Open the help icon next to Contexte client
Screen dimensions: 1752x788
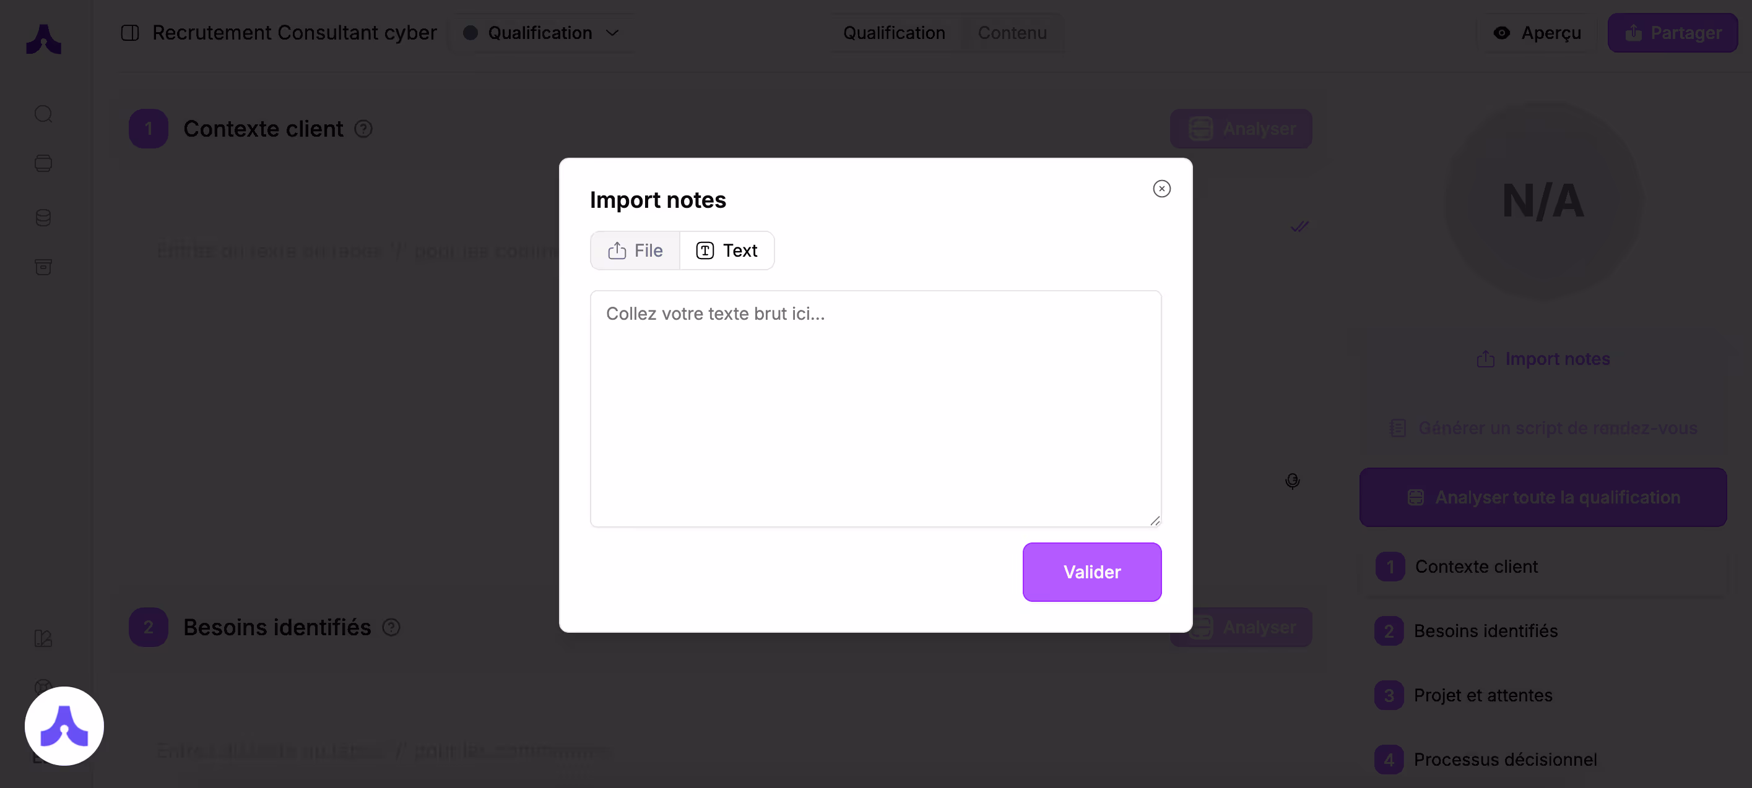(x=363, y=129)
